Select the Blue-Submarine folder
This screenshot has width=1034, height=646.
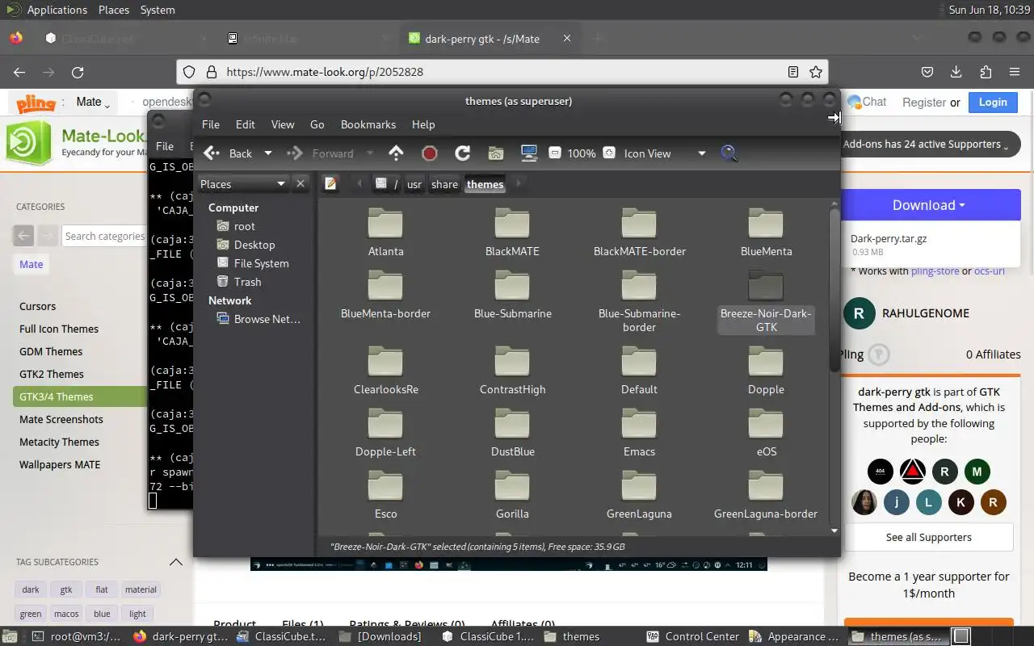(x=512, y=294)
